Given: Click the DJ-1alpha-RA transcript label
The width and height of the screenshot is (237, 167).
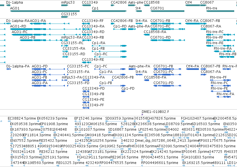Looking at the screenshot, I should click(18, 21).
